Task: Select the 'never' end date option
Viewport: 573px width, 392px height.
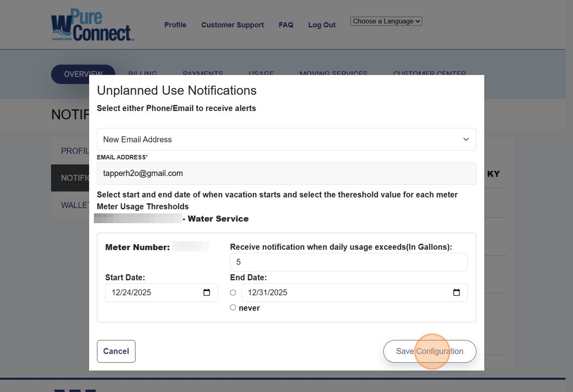Action: point(233,308)
